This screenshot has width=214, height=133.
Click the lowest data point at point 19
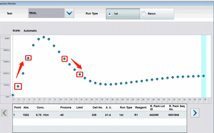[106, 85]
